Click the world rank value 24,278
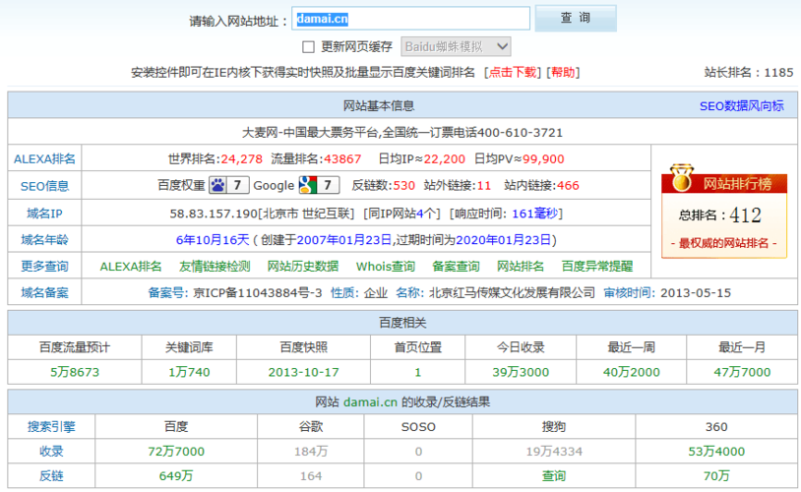 [242, 158]
